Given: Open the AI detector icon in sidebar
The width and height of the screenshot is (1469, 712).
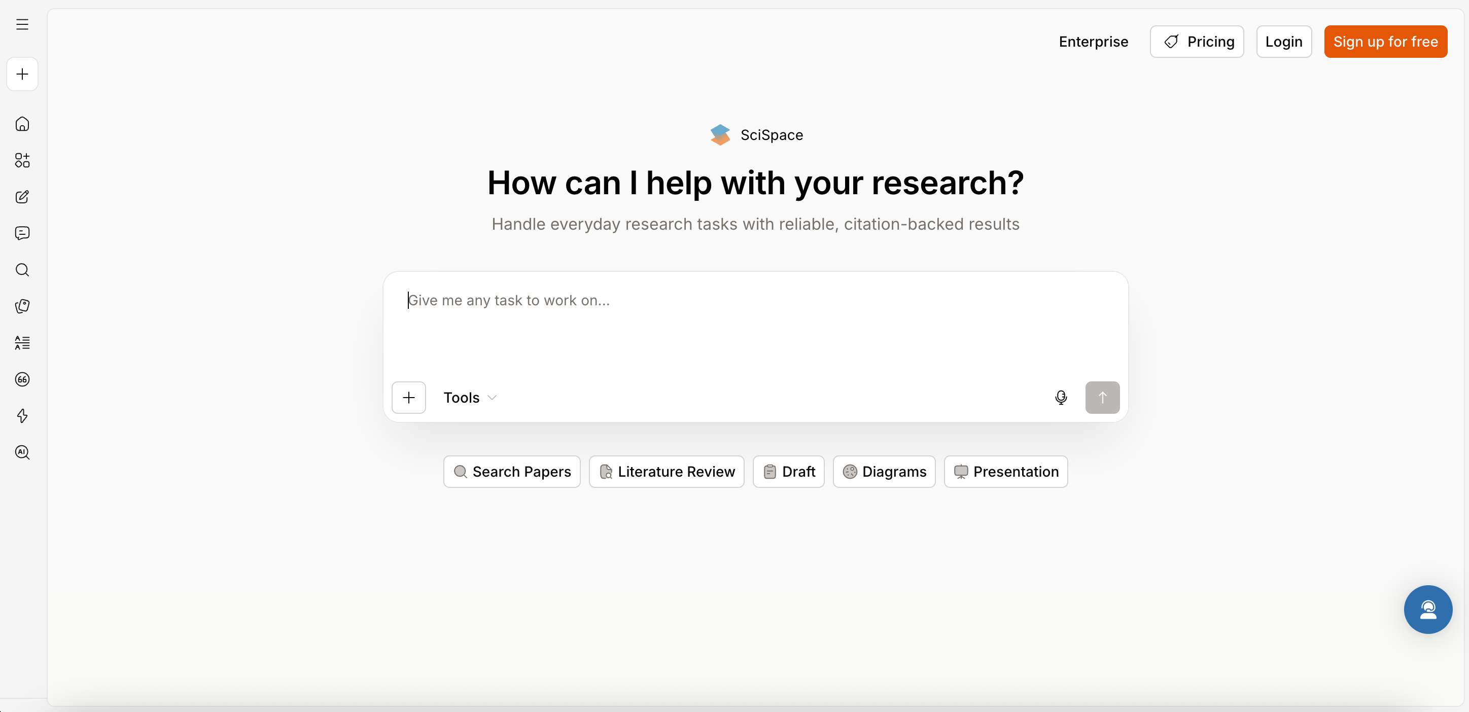Looking at the screenshot, I should pos(22,452).
